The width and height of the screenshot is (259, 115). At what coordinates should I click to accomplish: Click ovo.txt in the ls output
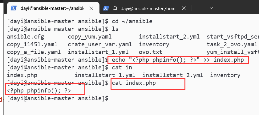coord(151,52)
